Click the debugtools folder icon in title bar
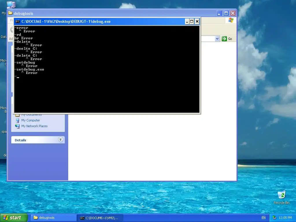This screenshot has height=222, width=296. coord(10,13)
